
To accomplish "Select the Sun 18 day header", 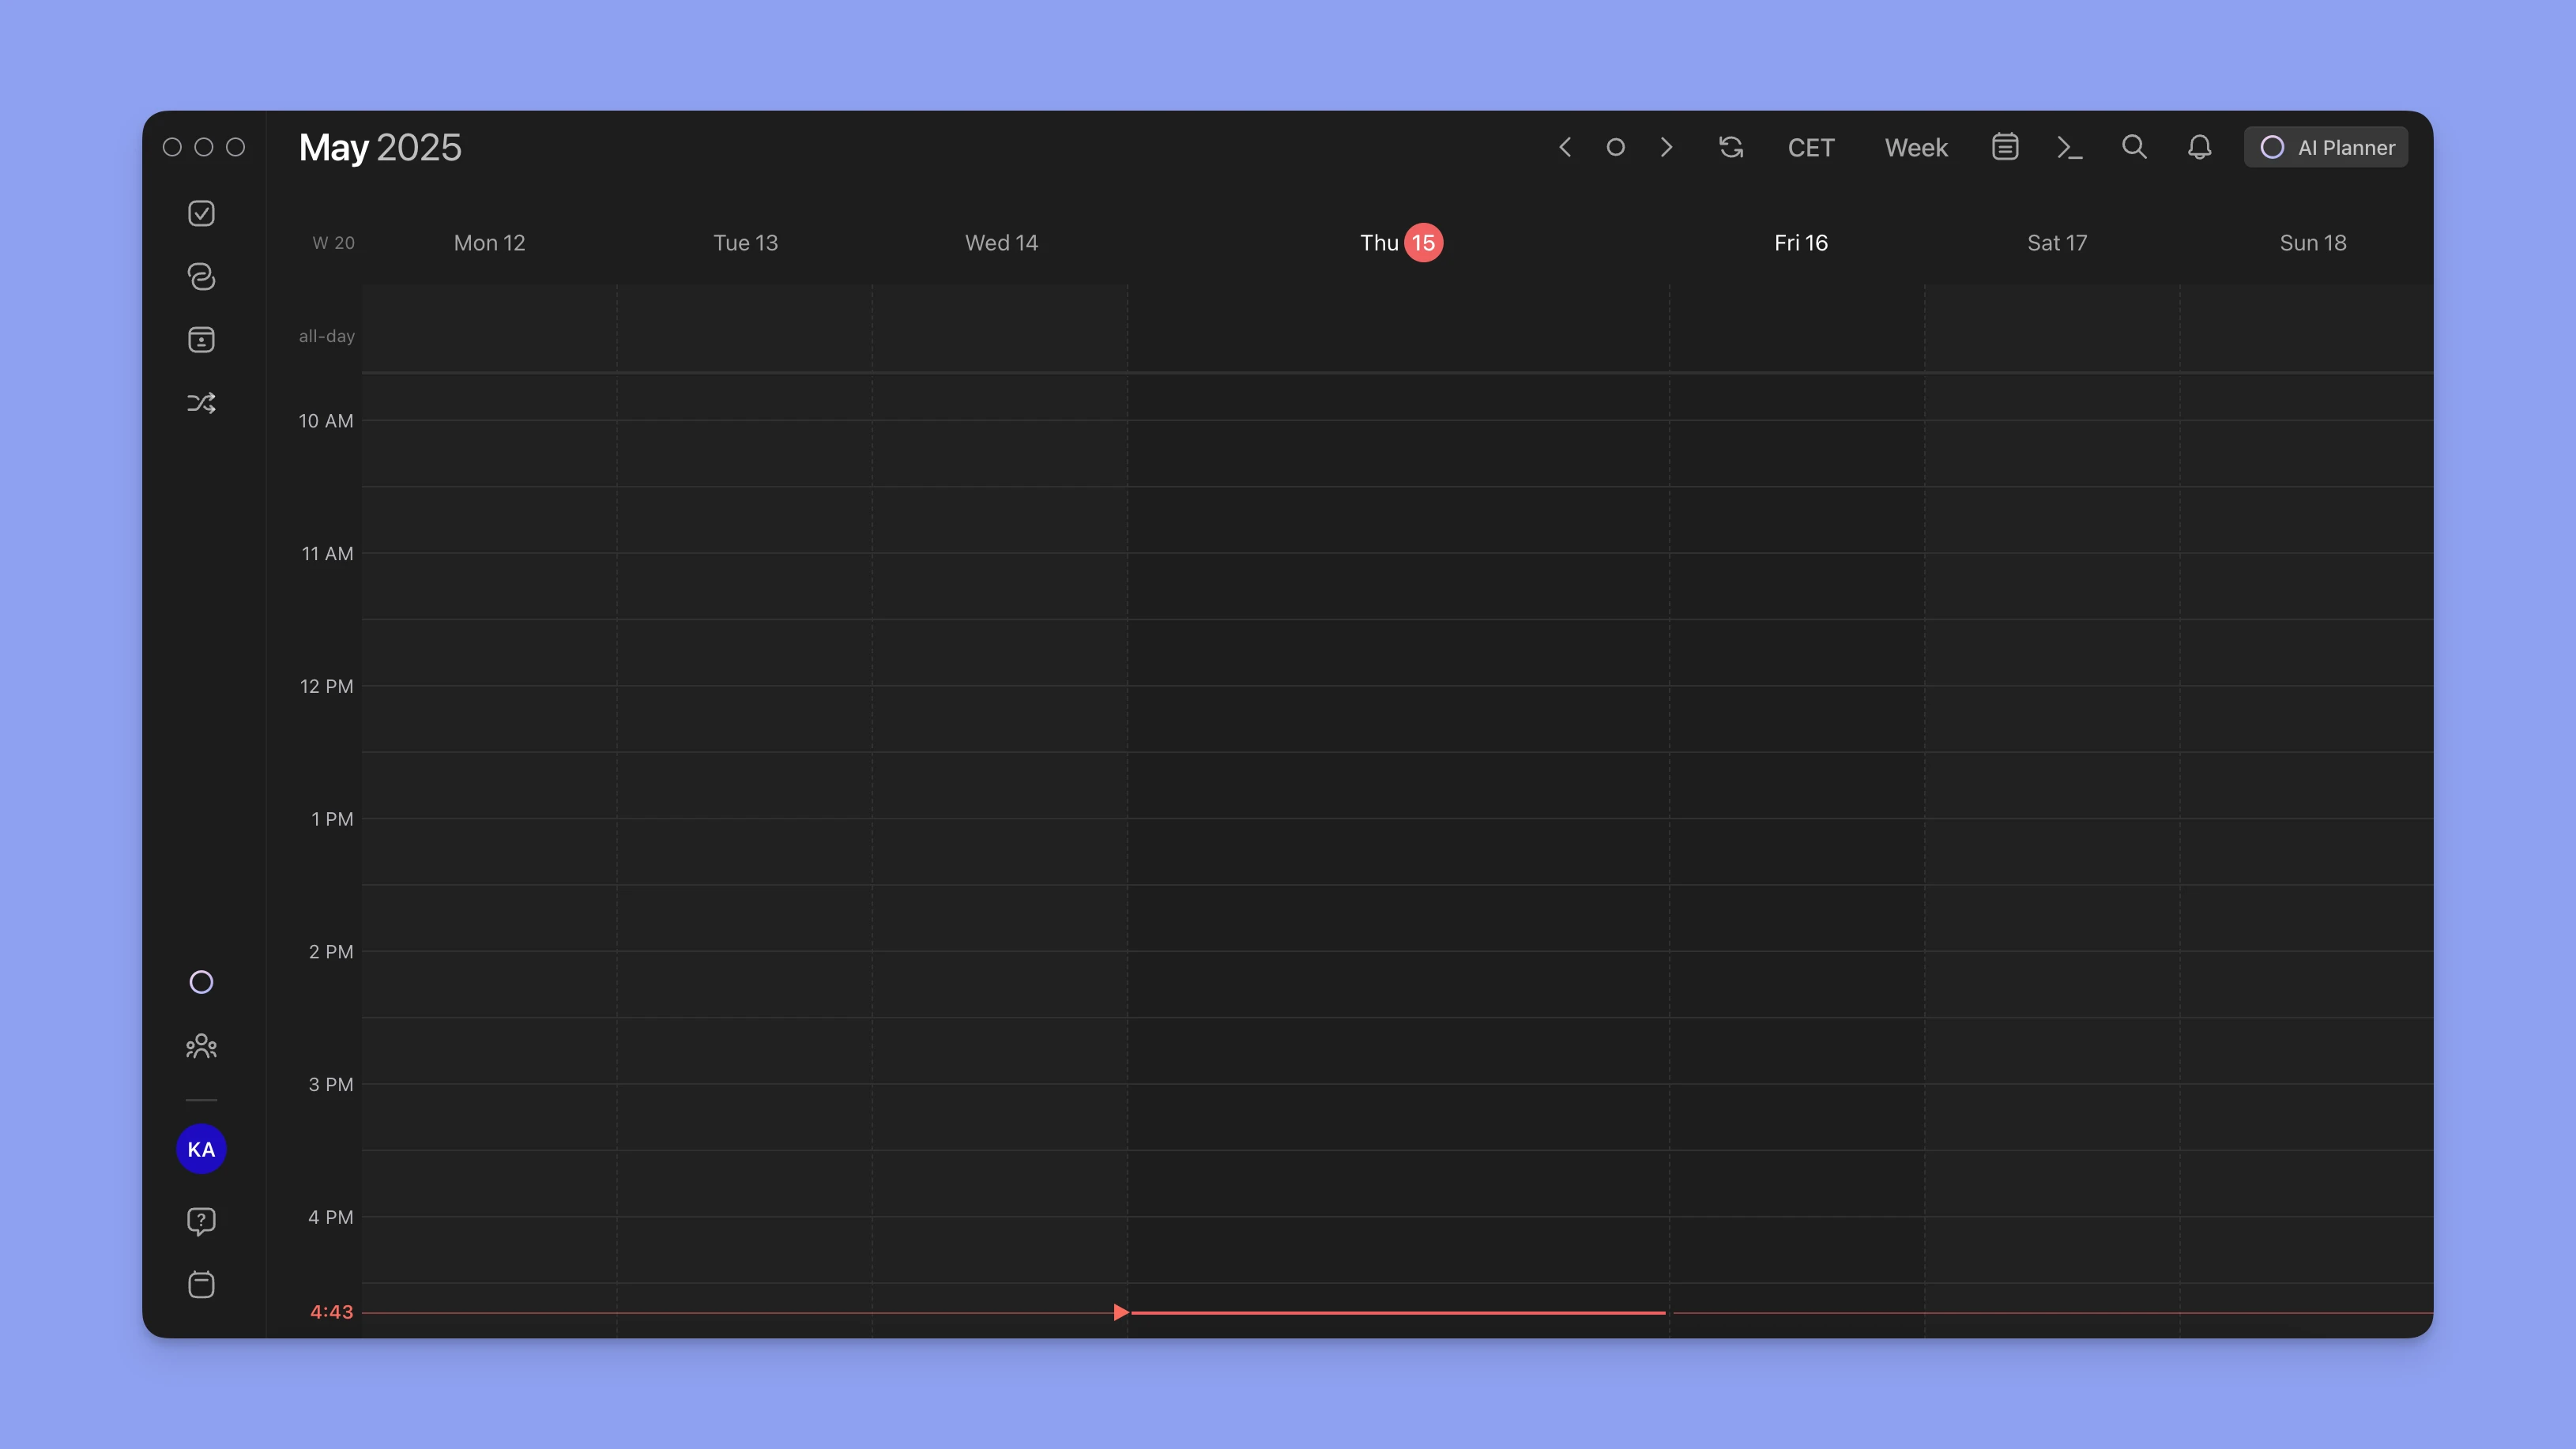I will pos(2313,243).
